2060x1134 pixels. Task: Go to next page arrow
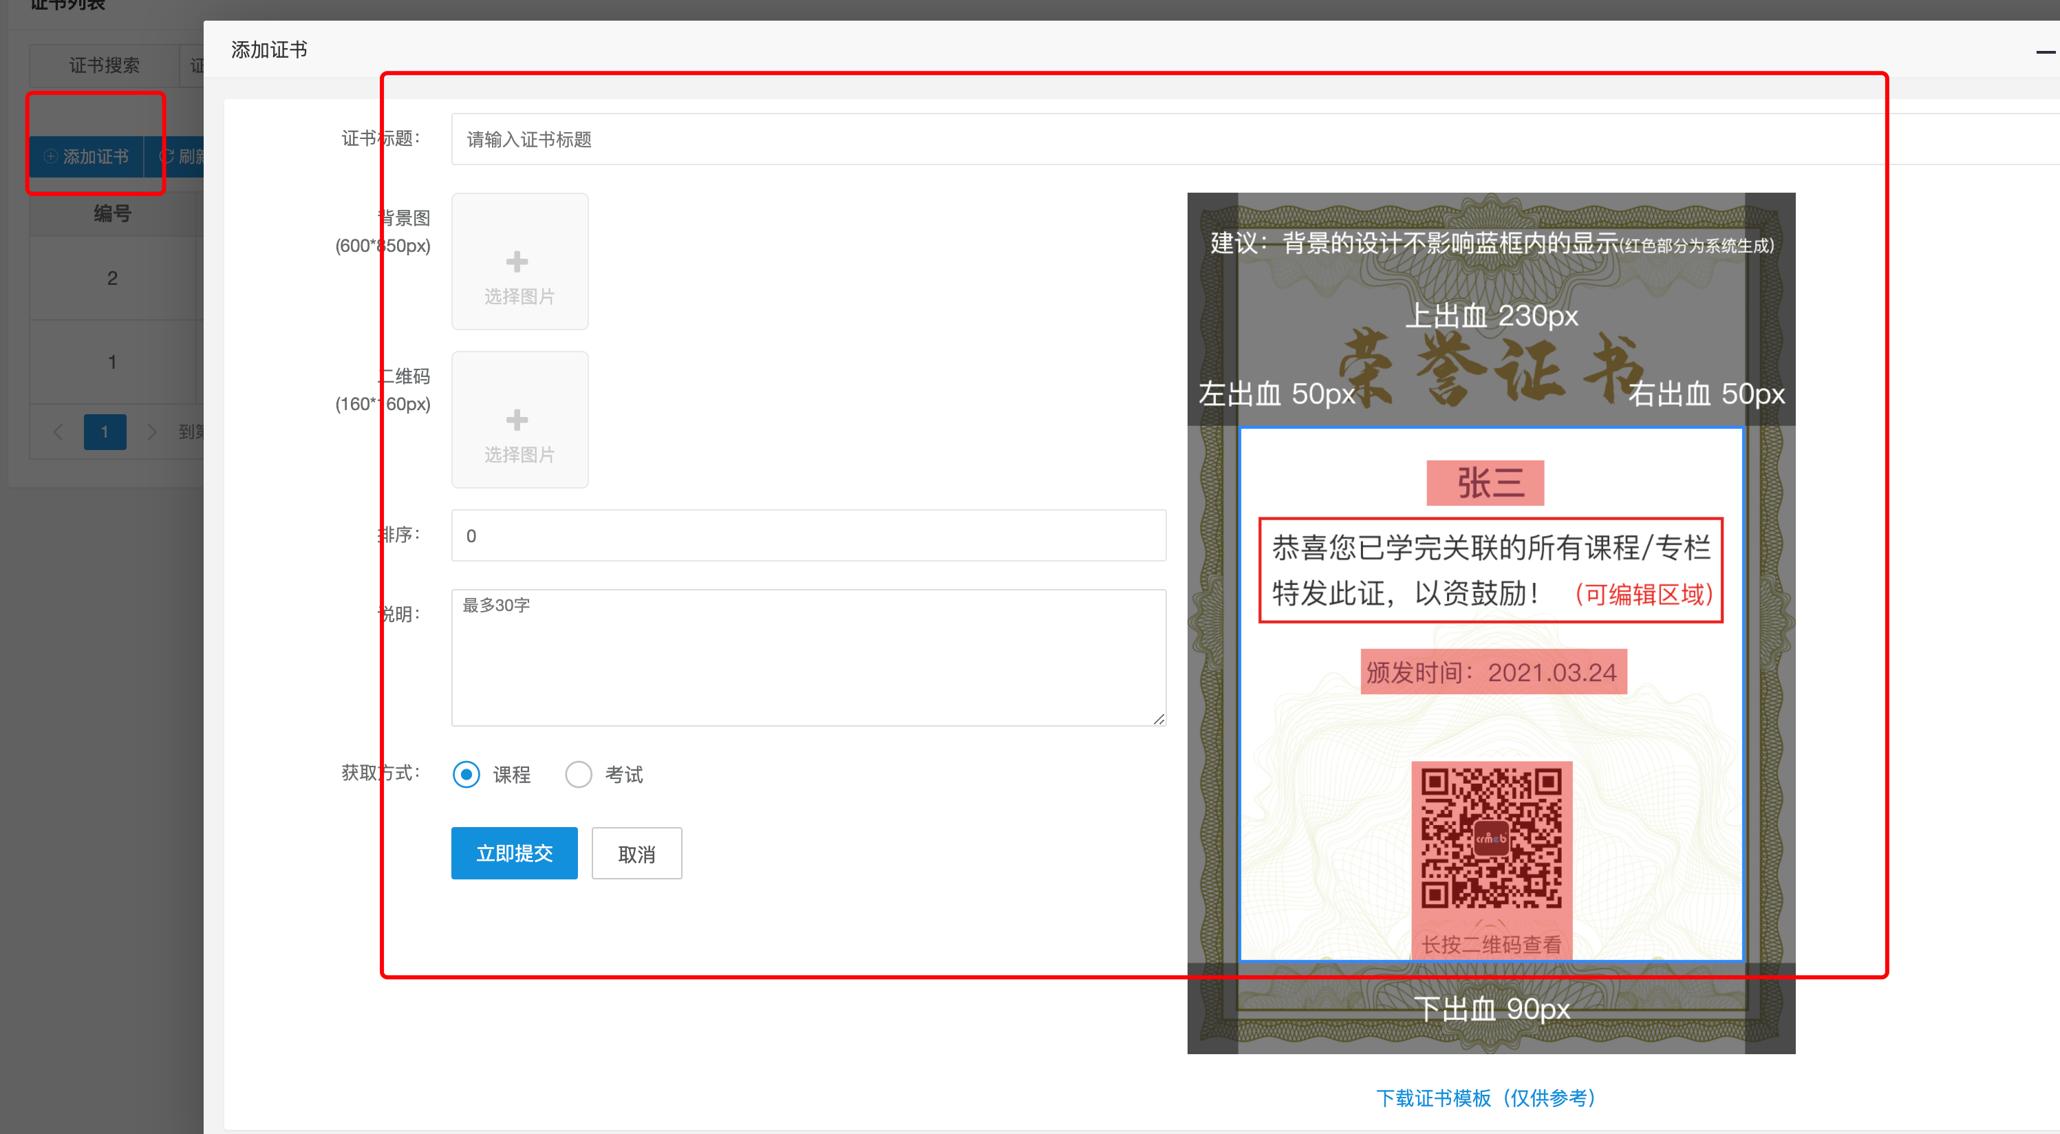click(152, 432)
